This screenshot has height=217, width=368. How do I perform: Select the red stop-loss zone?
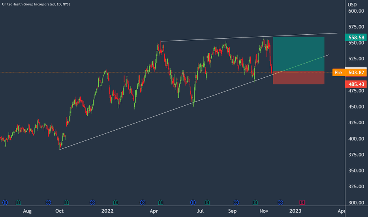[299, 78]
